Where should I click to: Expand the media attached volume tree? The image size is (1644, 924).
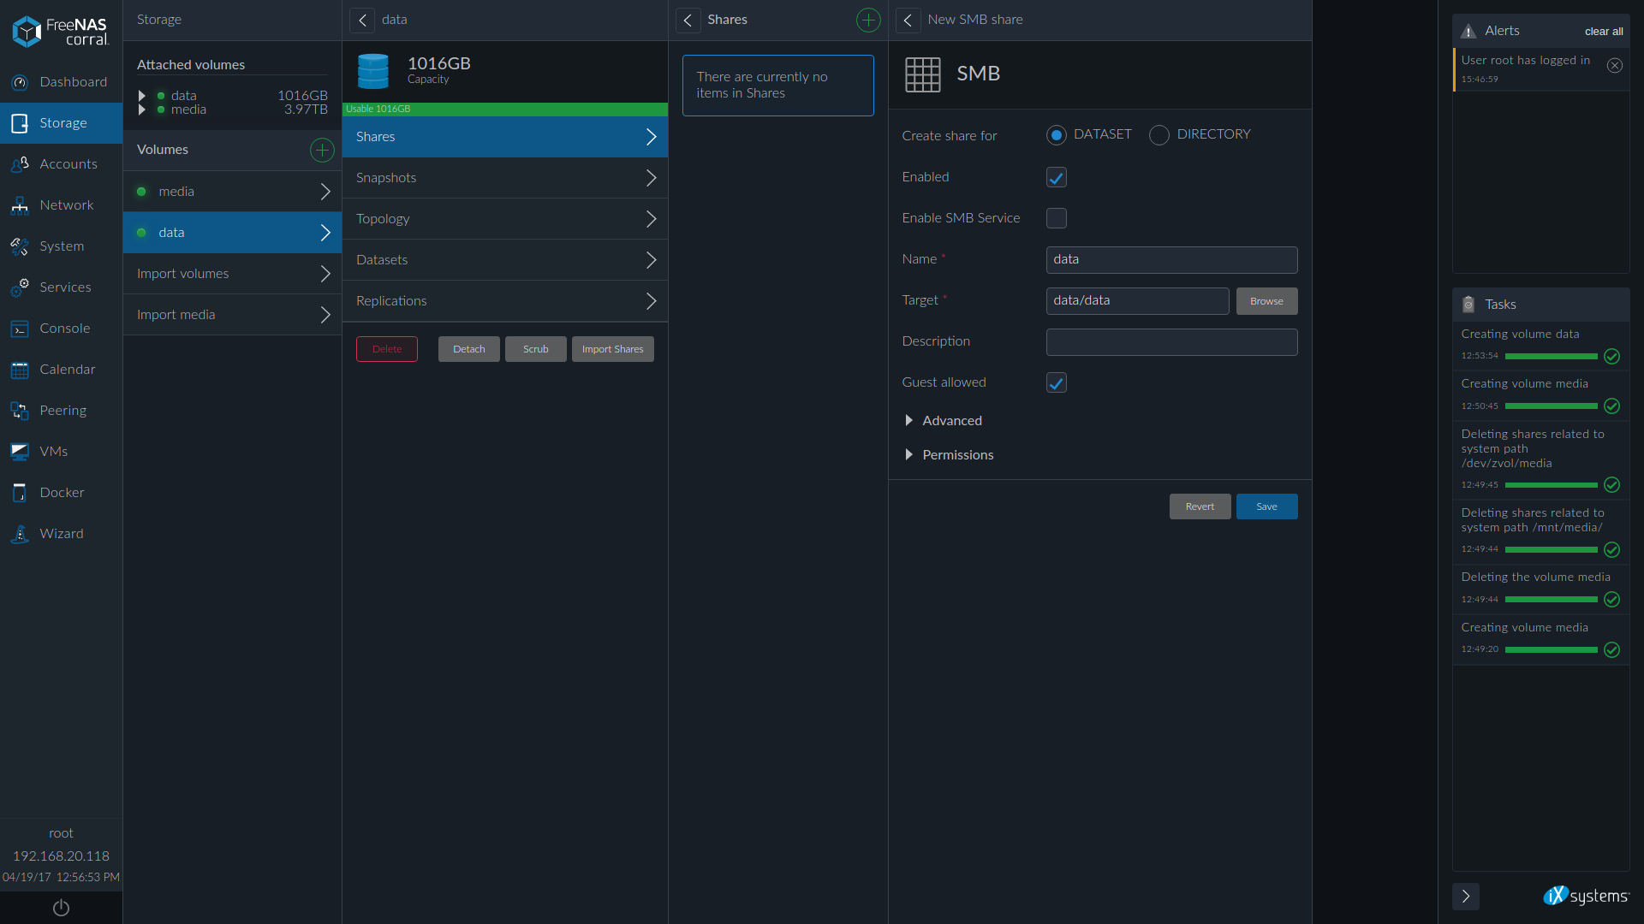[x=142, y=110]
